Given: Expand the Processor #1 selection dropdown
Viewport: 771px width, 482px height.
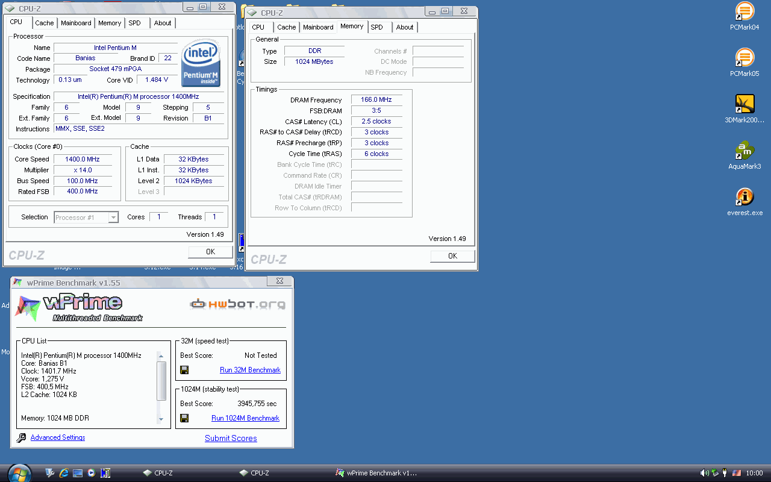Looking at the screenshot, I should point(113,218).
